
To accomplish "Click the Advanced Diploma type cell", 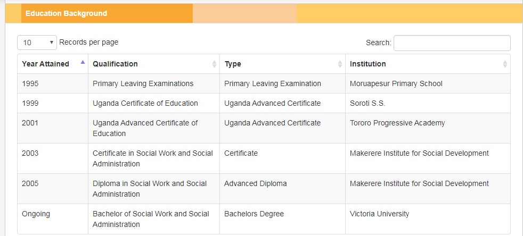I will tap(282, 189).
